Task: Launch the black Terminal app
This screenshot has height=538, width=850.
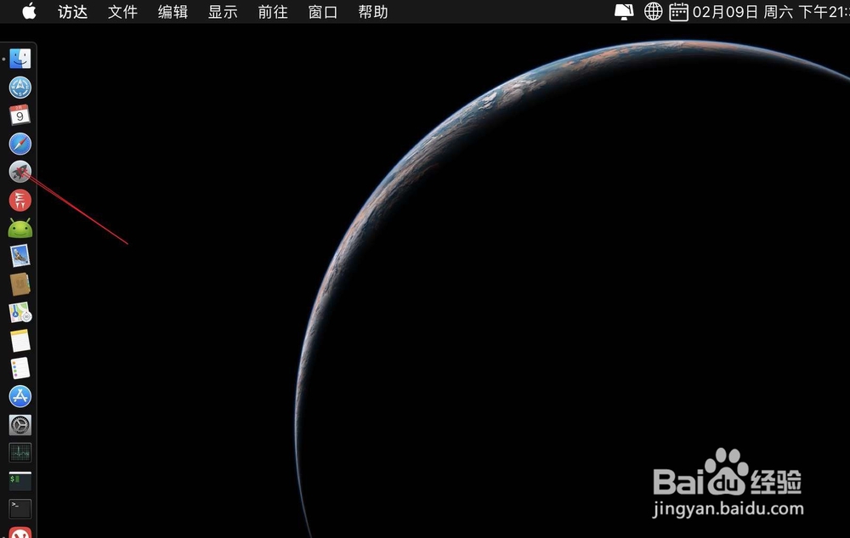Action: coord(20,509)
